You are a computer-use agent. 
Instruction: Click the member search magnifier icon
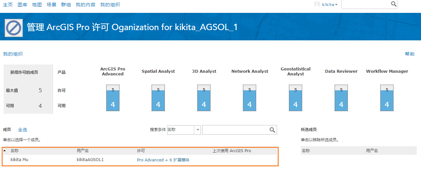click(272, 130)
